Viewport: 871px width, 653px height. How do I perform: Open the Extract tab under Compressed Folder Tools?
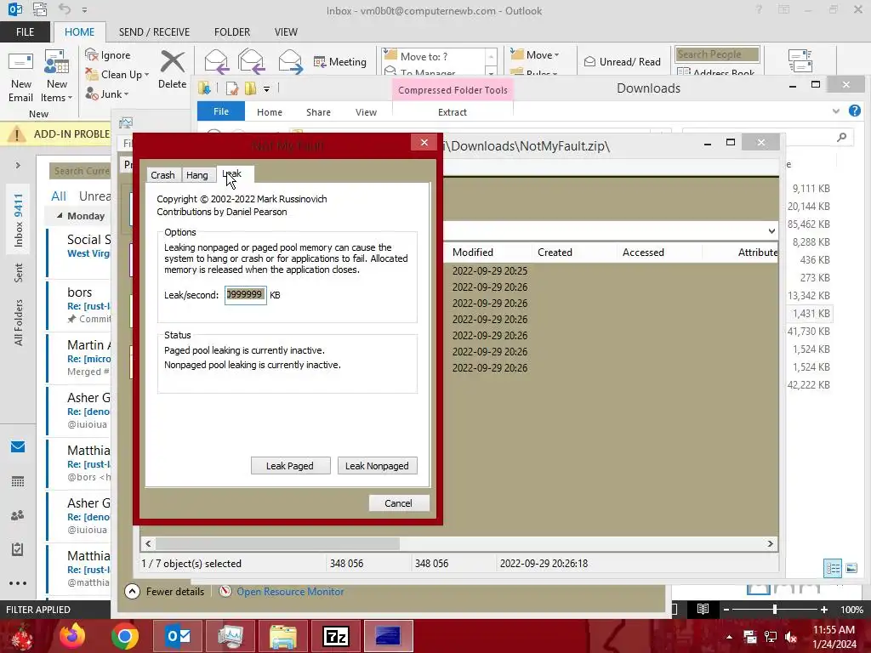pyautogui.click(x=453, y=112)
